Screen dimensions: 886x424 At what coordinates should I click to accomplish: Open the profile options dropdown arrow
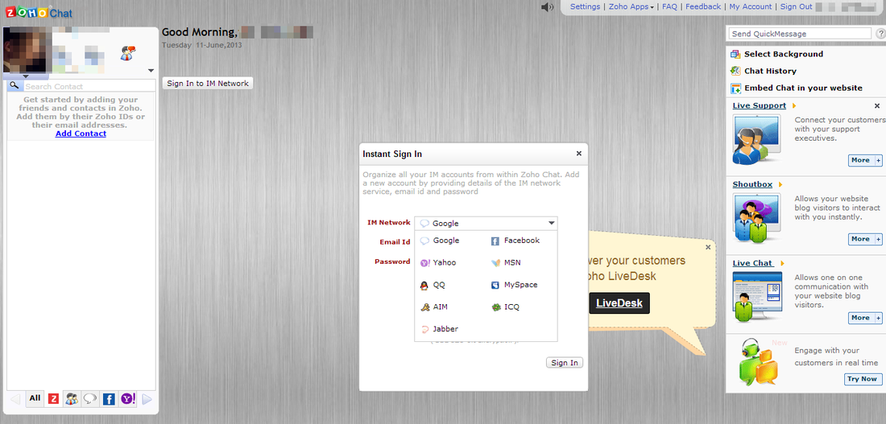(x=151, y=71)
